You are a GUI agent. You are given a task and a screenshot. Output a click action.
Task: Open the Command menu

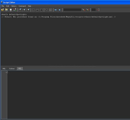[x=22, y=6]
